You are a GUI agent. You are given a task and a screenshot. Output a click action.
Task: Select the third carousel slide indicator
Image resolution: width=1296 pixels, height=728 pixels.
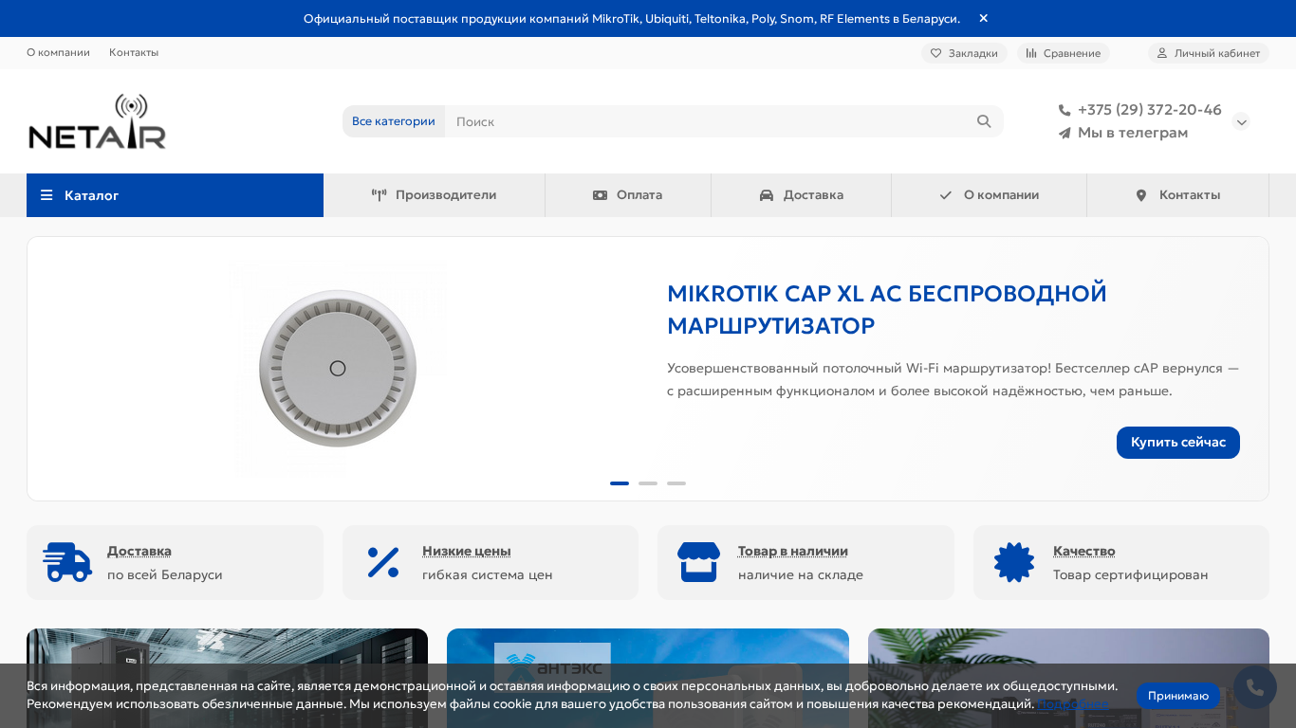[x=676, y=483]
